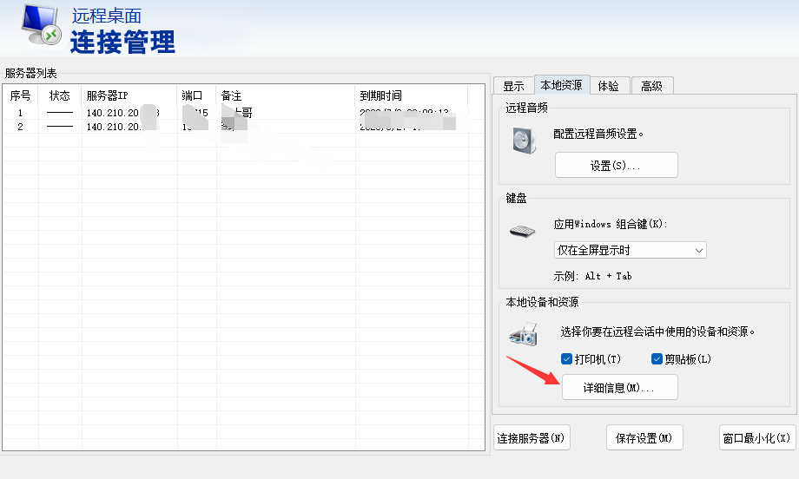The image size is (799, 479).
Task: Click the 设置(S)... audio button
Action: [616, 166]
